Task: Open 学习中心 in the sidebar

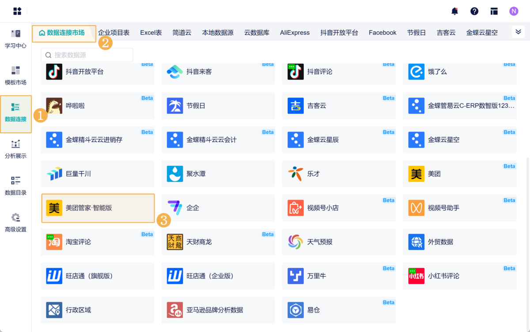Action: coord(15,39)
